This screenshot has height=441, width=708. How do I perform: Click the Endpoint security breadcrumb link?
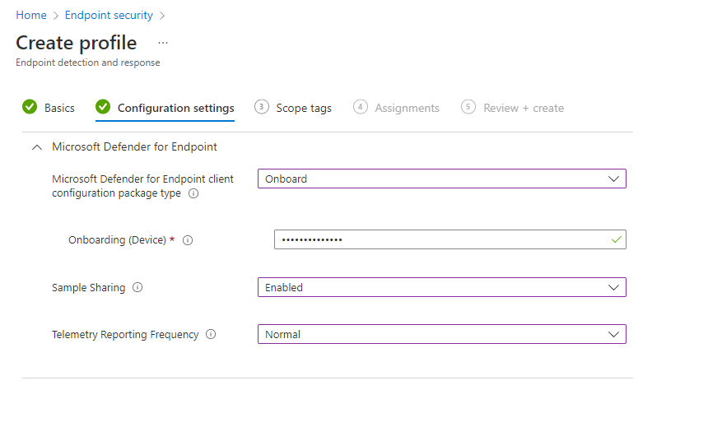click(x=109, y=15)
